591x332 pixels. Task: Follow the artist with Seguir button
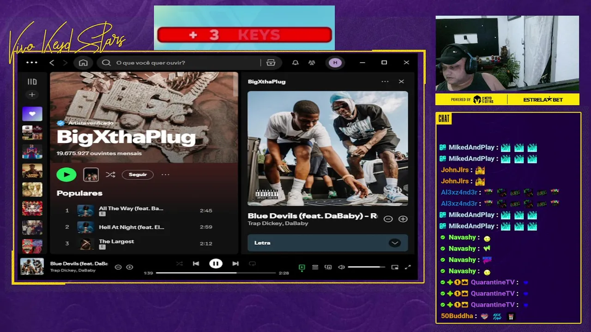pyautogui.click(x=138, y=174)
